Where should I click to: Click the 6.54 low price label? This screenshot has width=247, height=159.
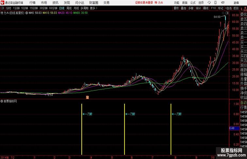[x=50, y=95]
